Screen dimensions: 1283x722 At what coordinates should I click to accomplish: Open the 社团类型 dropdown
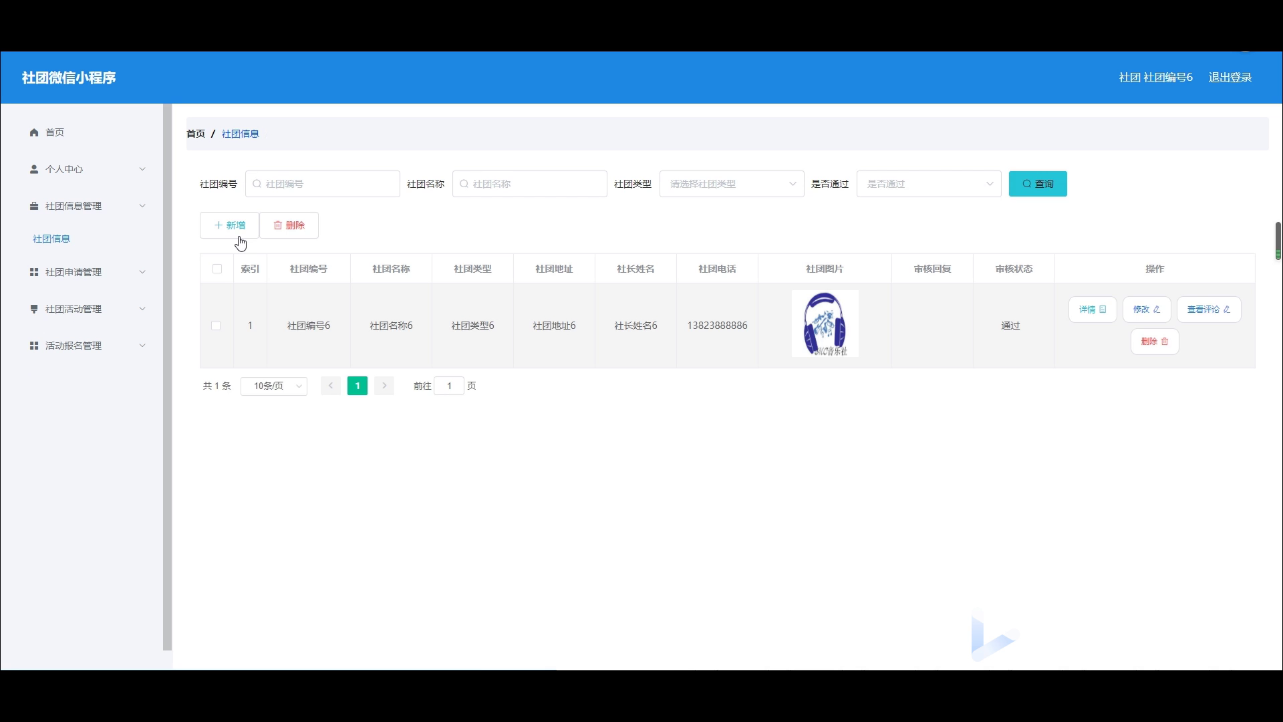pos(732,184)
